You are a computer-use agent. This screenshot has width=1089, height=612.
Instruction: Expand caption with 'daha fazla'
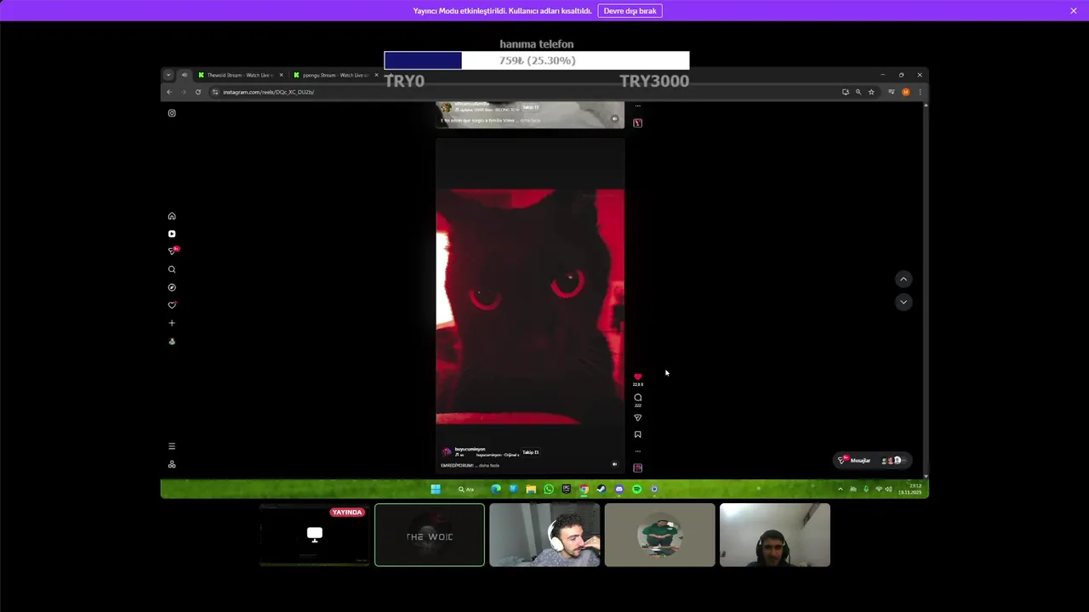[x=489, y=465]
